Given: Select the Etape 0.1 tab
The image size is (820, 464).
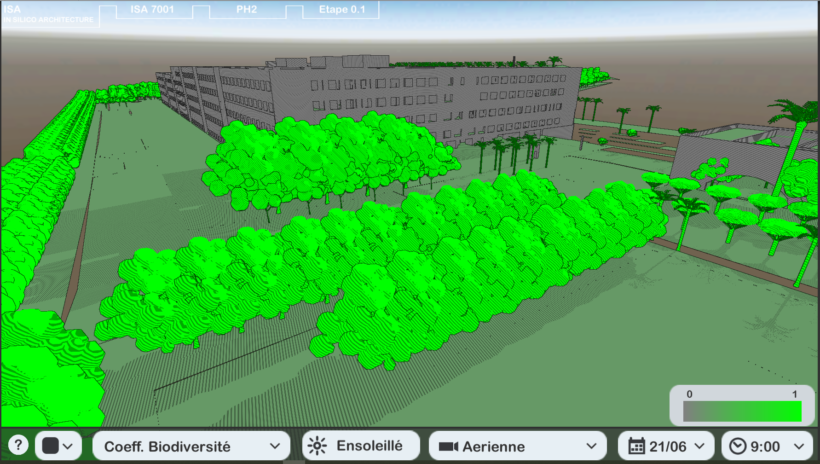Looking at the screenshot, I should (342, 10).
